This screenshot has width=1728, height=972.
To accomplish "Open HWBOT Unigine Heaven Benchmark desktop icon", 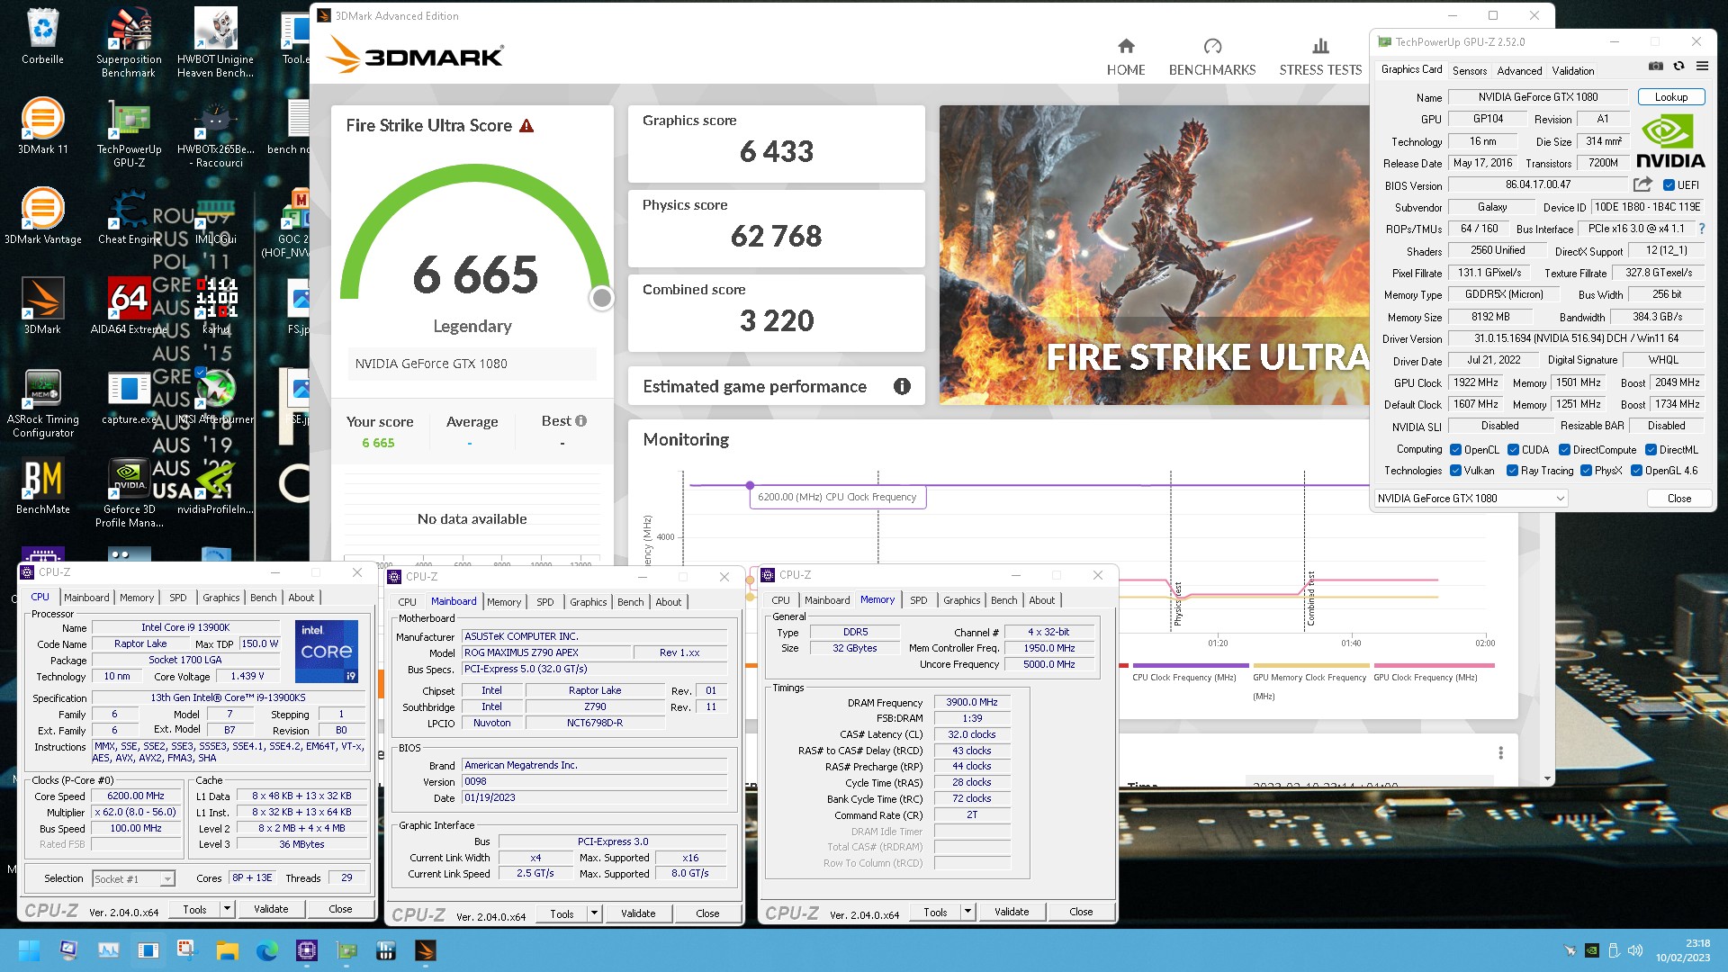I will pos(215,42).
